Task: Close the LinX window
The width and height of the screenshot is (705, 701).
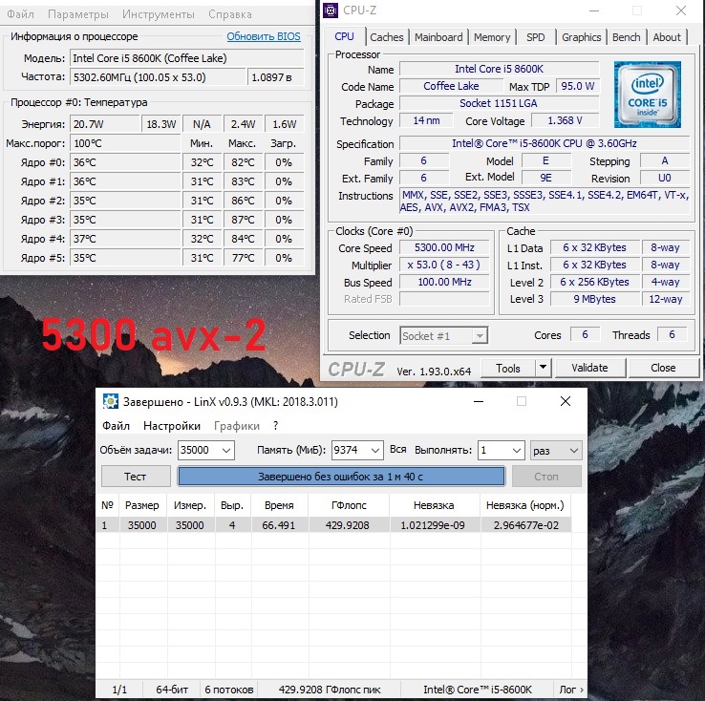Action: tap(566, 401)
